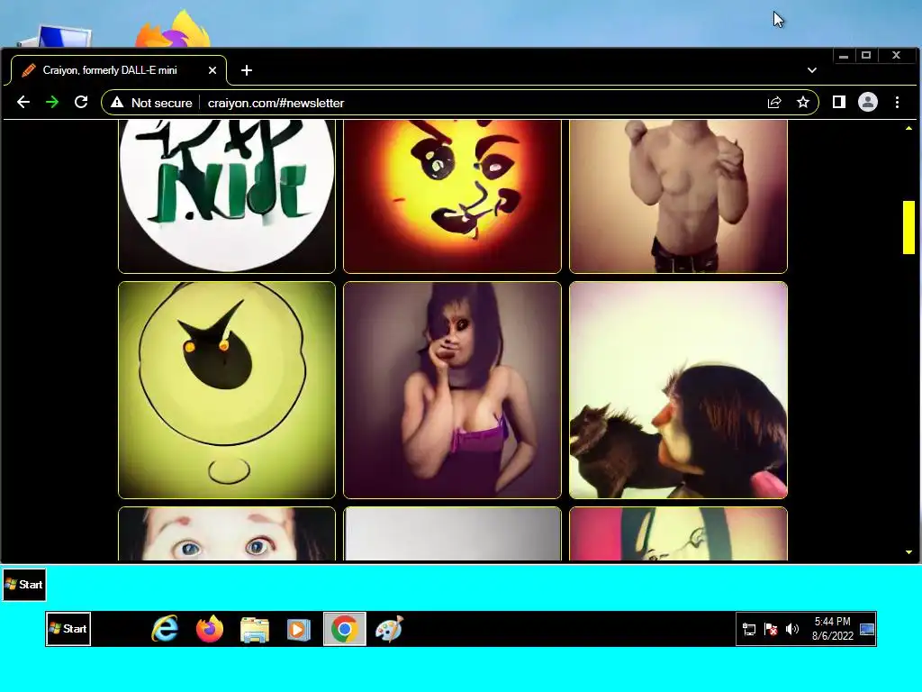Open File Explorer from taskbar
This screenshot has width=922, height=692.
click(x=255, y=629)
